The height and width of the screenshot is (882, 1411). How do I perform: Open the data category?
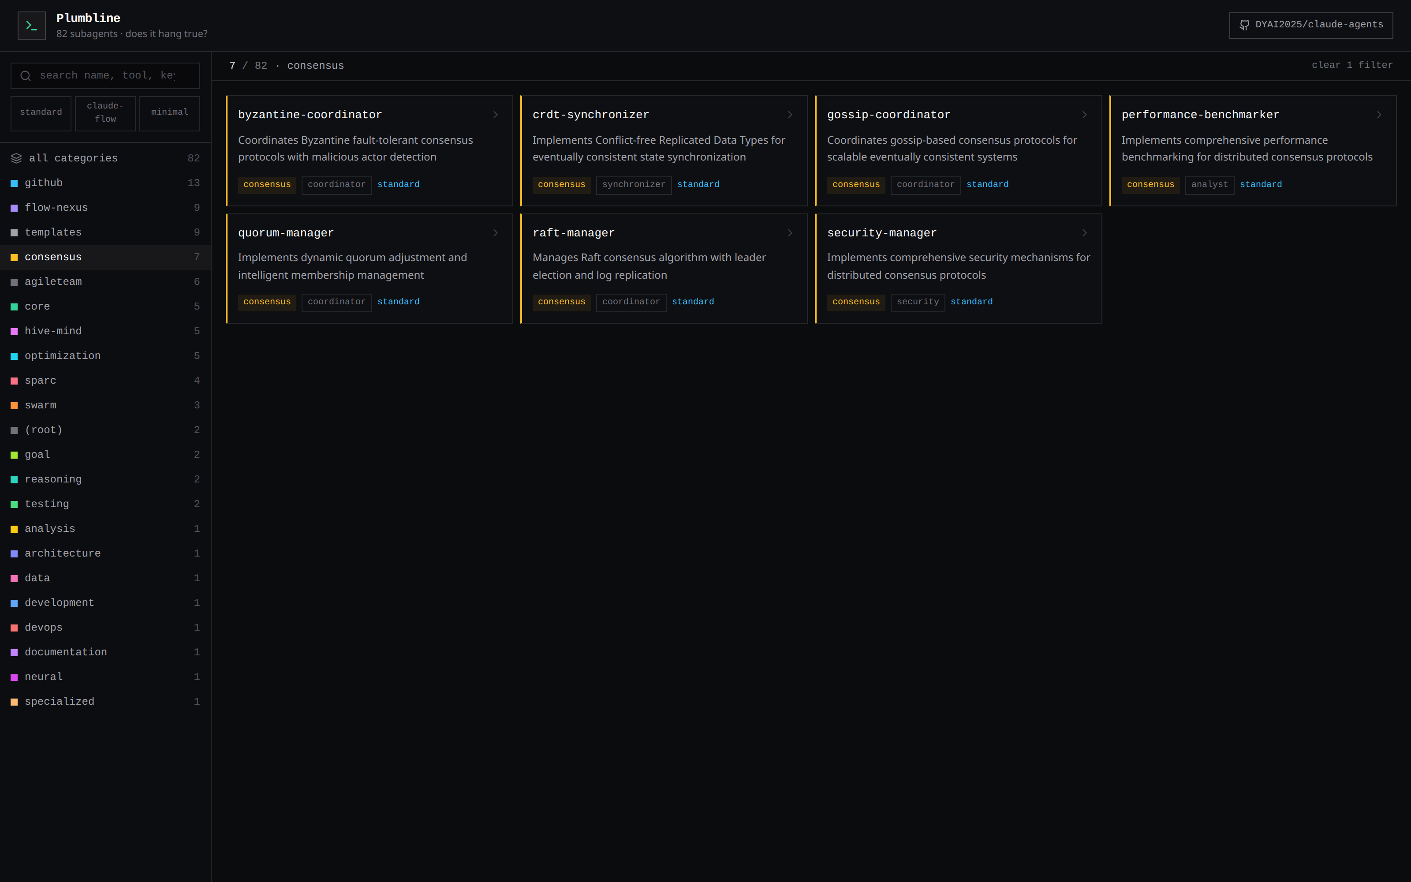pyautogui.click(x=105, y=578)
